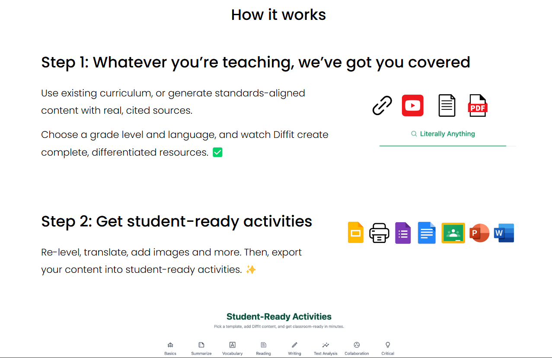Click the chain link icon
The width and height of the screenshot is (552, 358).
point(382,105)
